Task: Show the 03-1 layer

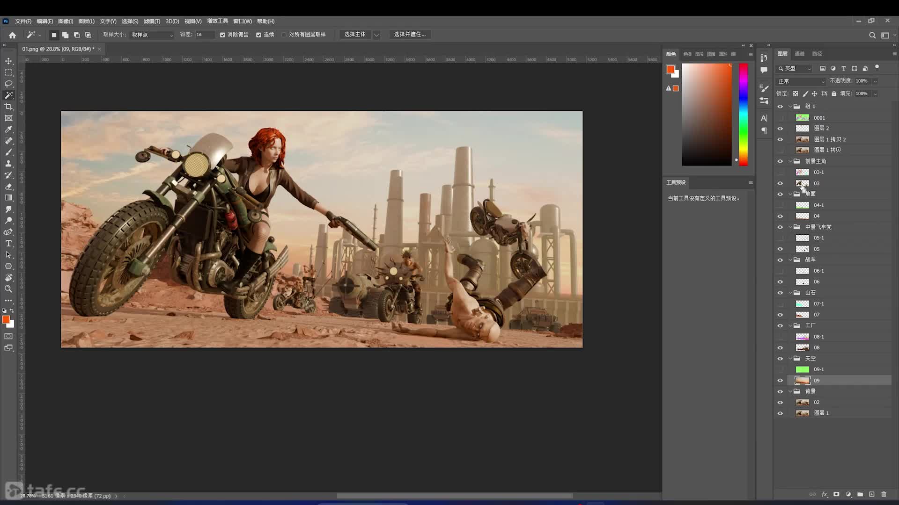Action: click(x=780, y=173)
